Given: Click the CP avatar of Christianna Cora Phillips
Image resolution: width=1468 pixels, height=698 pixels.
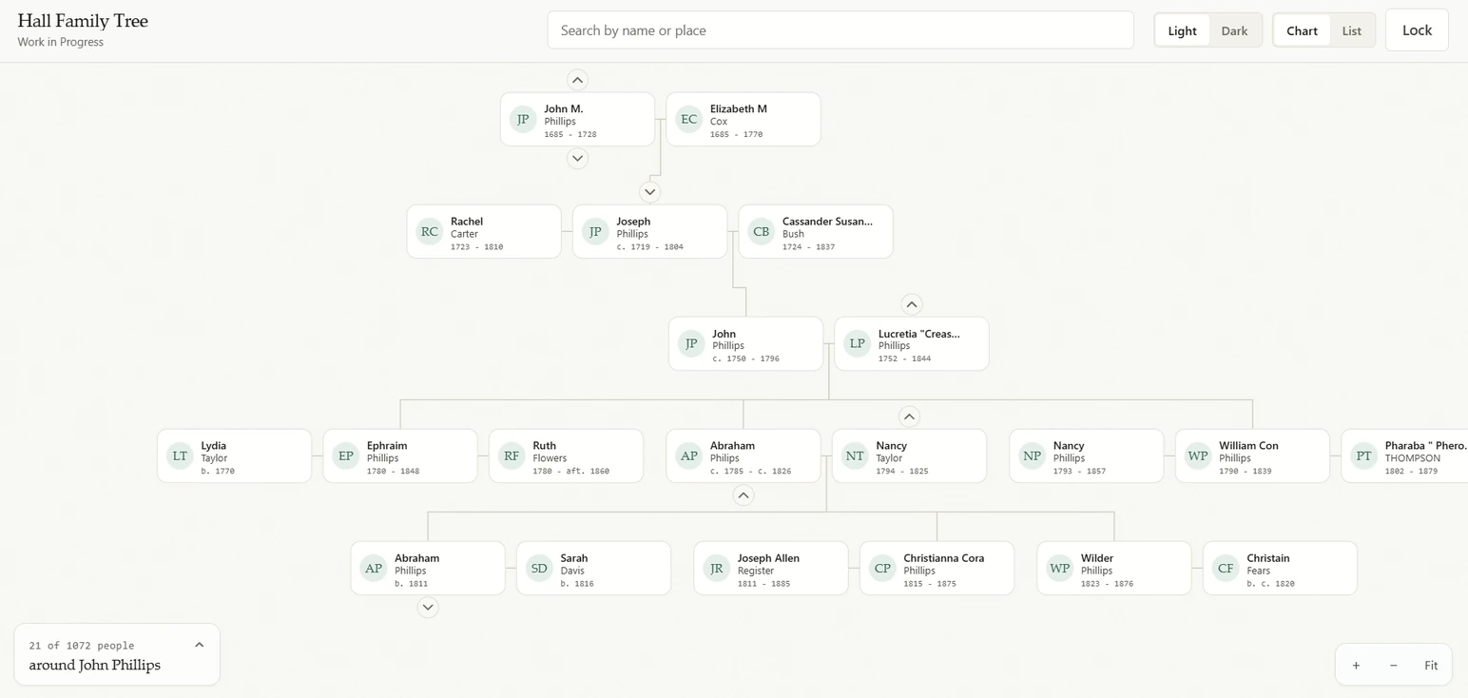Looking at the screenshot, I should [882, 568].
